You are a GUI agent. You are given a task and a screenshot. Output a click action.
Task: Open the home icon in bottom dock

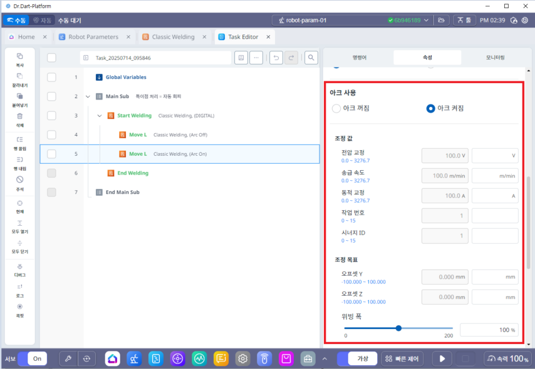coord(112,359)
